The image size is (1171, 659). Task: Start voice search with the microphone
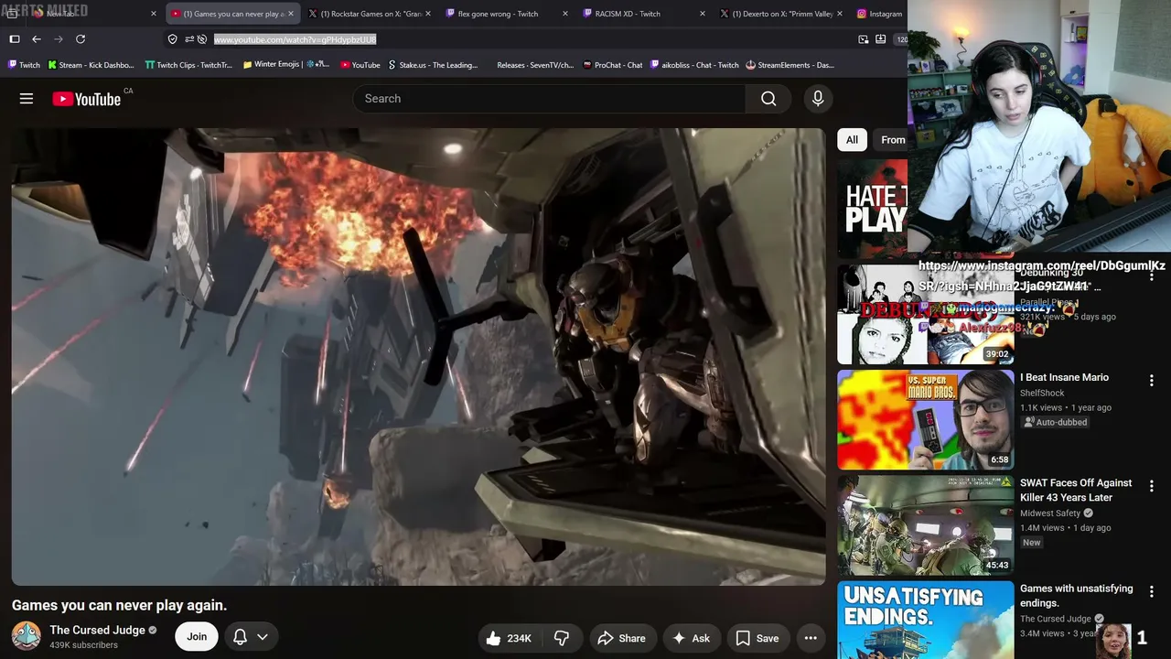click(818, 99)
